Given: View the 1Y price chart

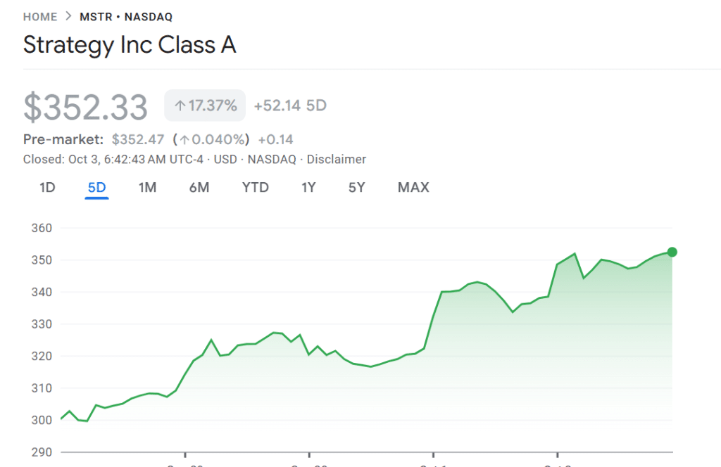Looking at the screenshot, I should (x=308, y=188).
